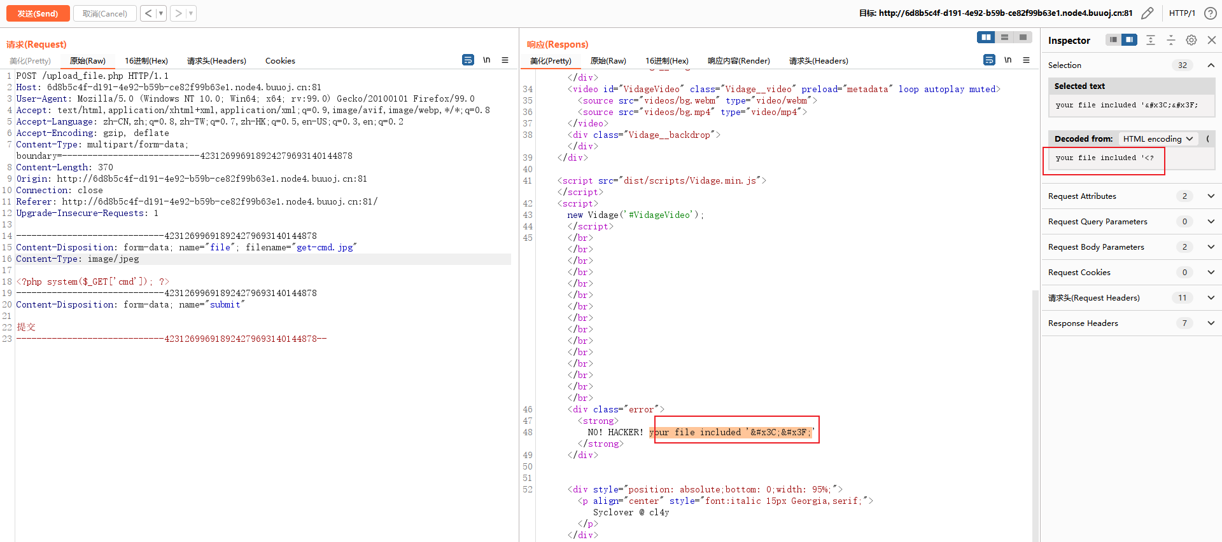Click the decoded text "your file included '<?"

(x=1104, y=158)
